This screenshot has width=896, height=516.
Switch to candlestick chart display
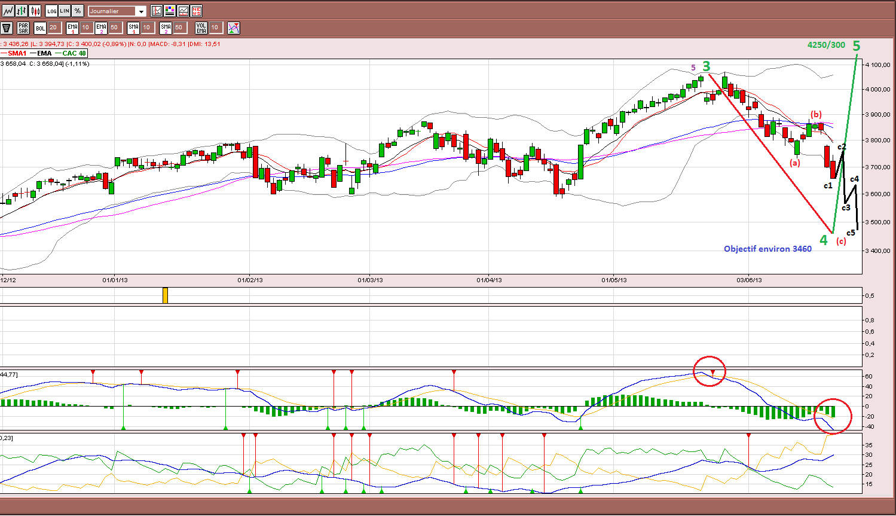[35, 11]
